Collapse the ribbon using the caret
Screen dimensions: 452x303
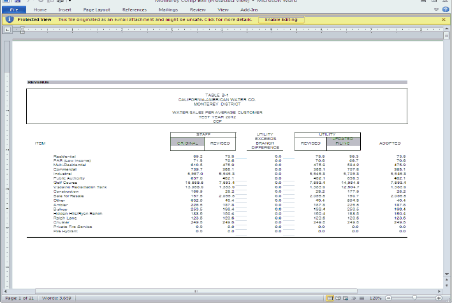(x=436, y=10)
